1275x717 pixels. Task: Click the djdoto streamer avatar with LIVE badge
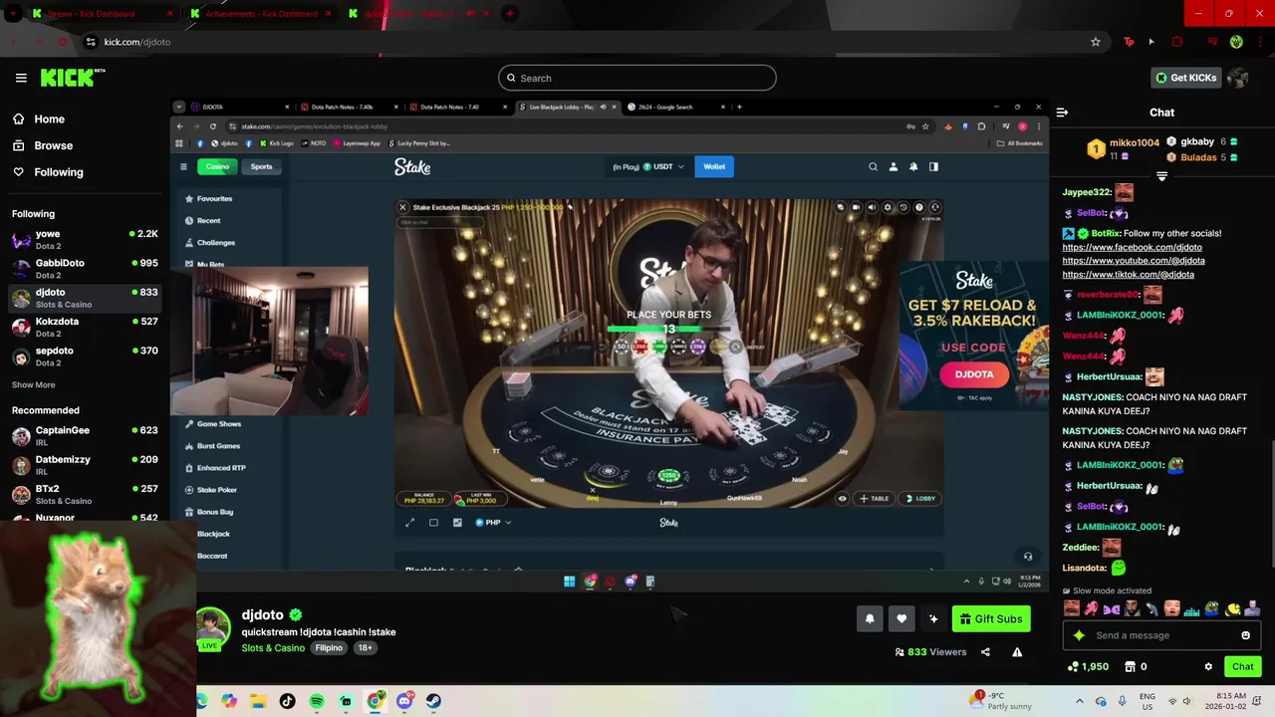coord(212,627)
